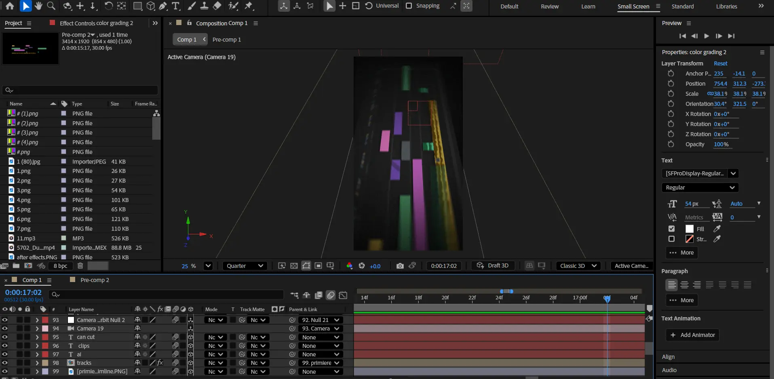The width and height of the screenshot is (774, 379).
Task: Uncheck the text Fill checkbox
Action: (671, 229)
